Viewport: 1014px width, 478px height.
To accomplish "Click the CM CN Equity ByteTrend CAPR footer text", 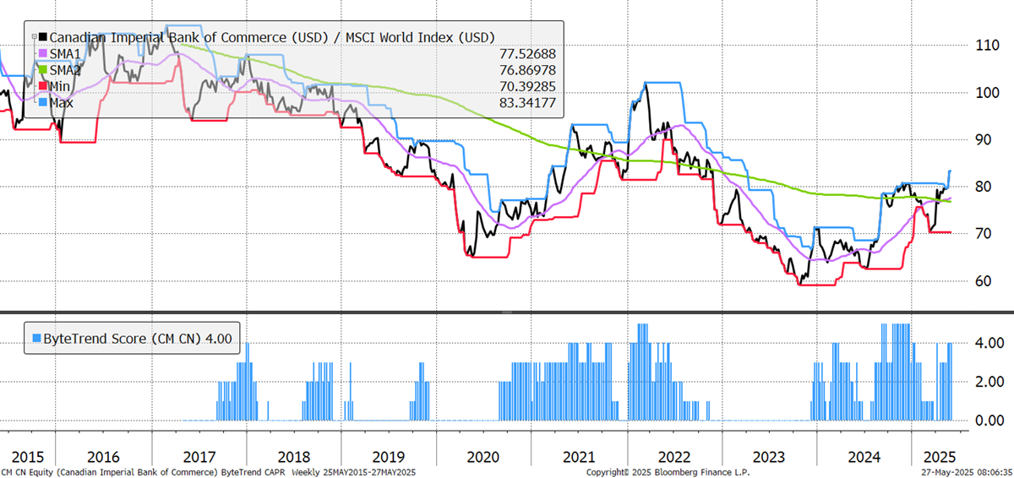I will [209, 471].
